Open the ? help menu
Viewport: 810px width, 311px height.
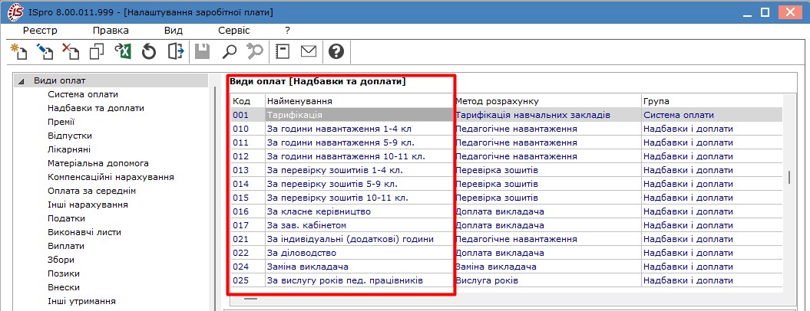(x=288, y=31)
